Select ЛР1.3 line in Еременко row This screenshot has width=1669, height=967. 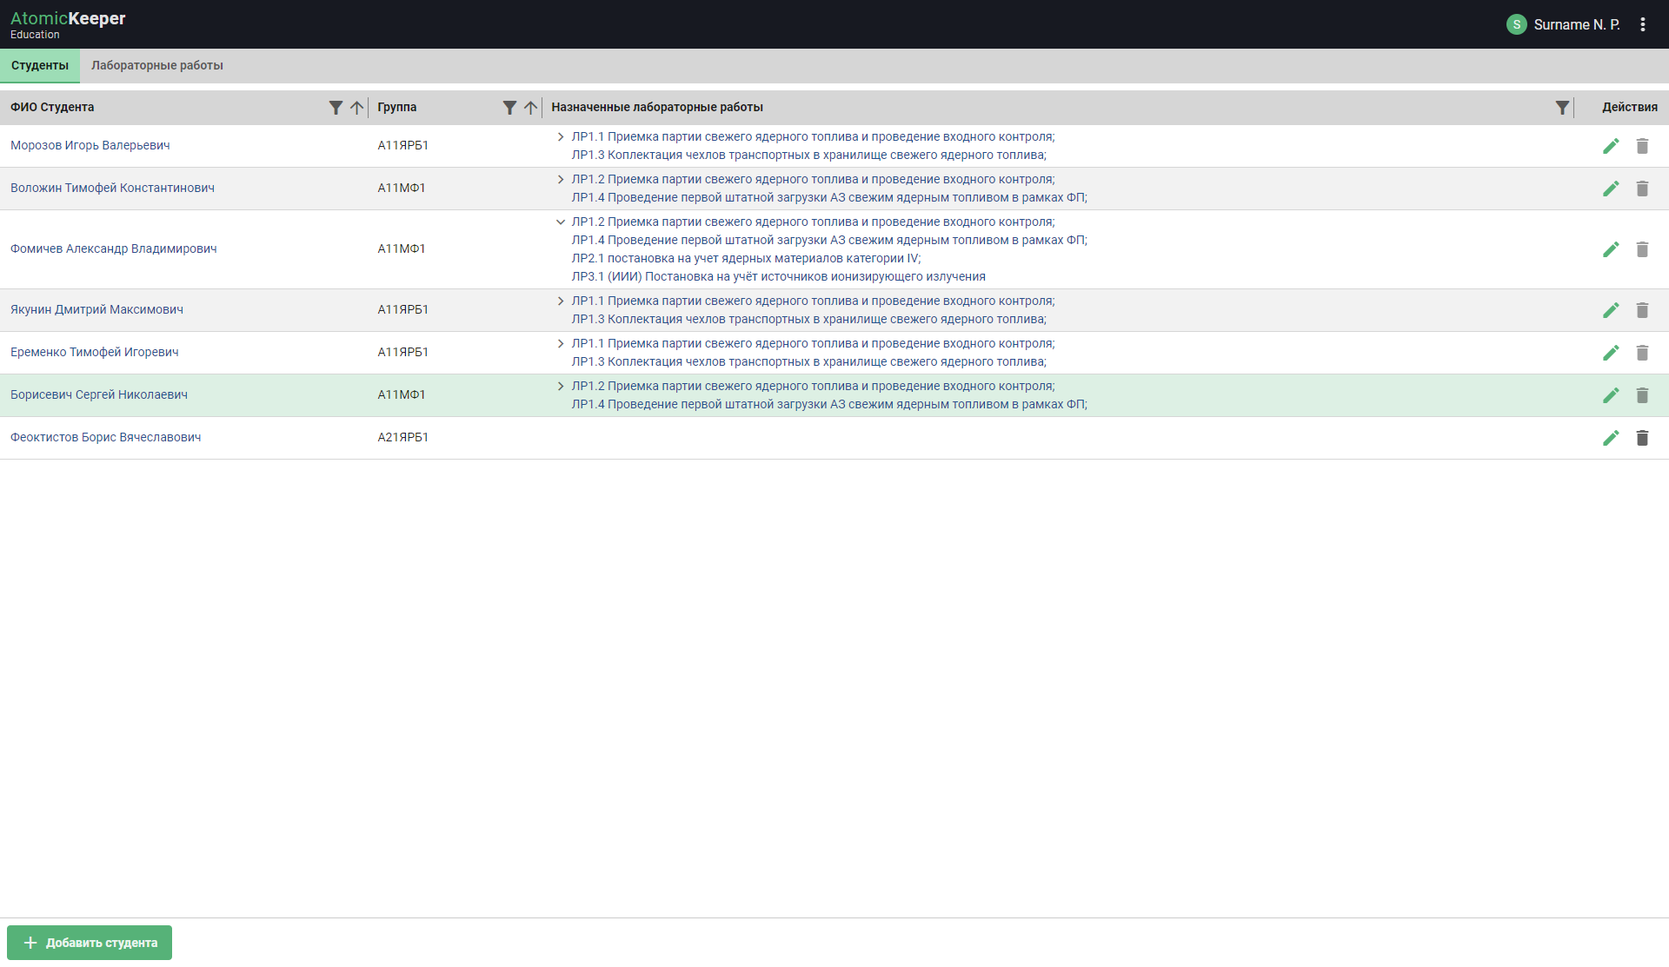click(809, 362)
